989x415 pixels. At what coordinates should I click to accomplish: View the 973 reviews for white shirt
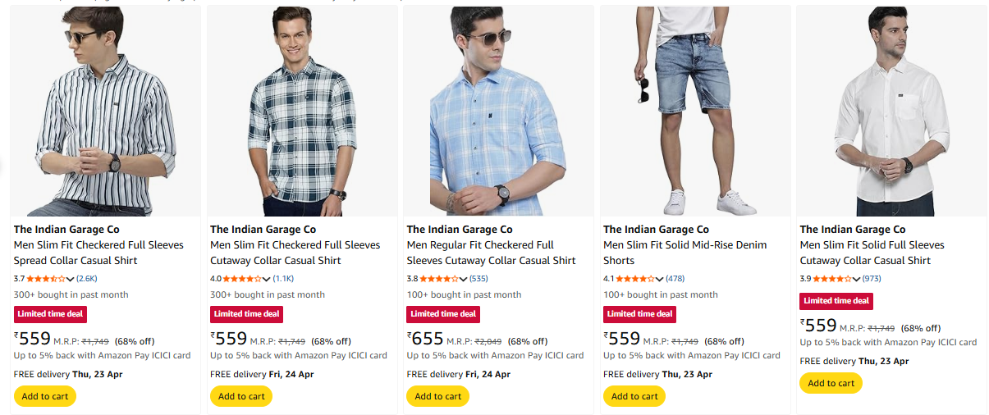click(872, 279)
